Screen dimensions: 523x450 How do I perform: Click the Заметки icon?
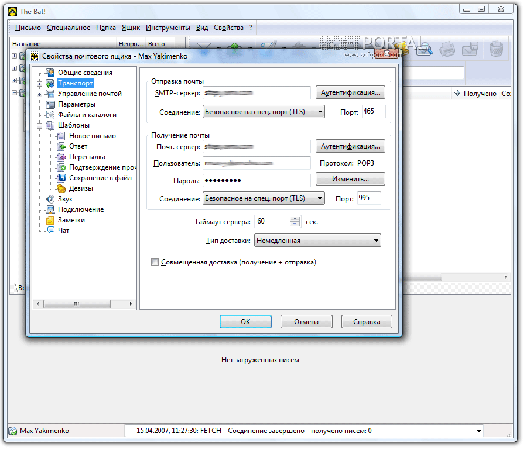[x=50, y=220]
